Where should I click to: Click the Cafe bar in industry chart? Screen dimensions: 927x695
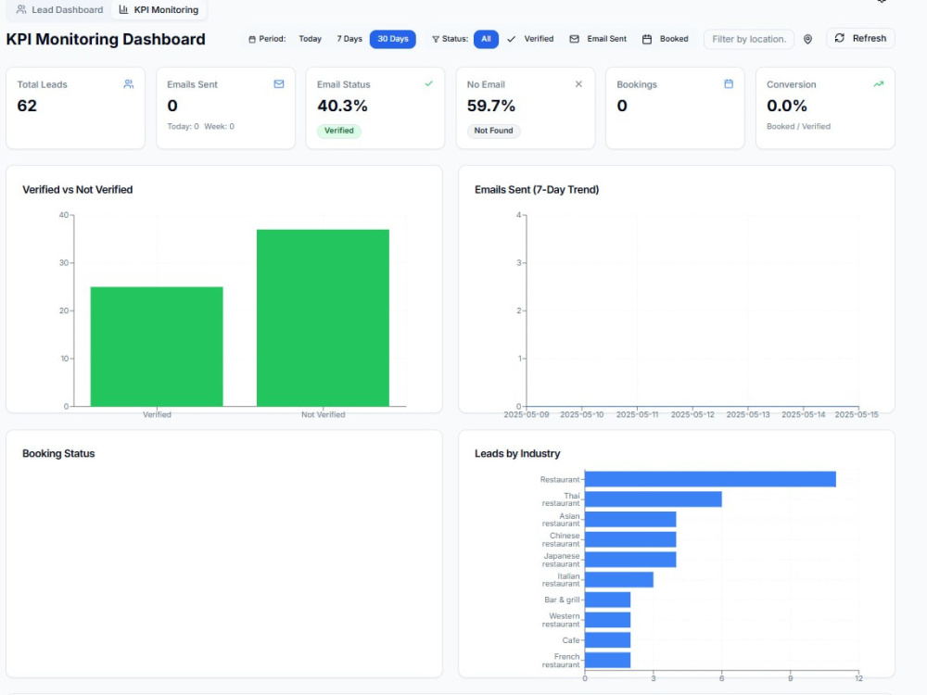pyautogui.click(x=608, y=640)
